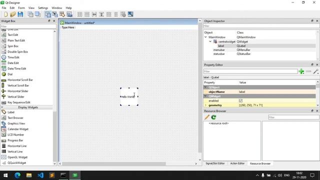Click the Widget Box filter field
The image size is (320, 180).
point(28,26)
